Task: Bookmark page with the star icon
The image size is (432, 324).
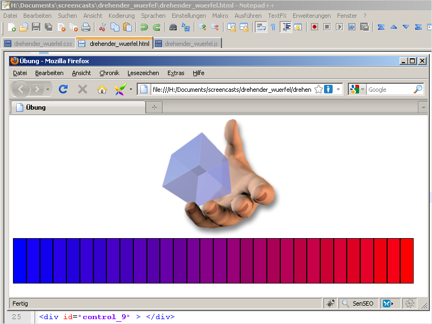Action: pyautogui.click(x=319, y=89)
